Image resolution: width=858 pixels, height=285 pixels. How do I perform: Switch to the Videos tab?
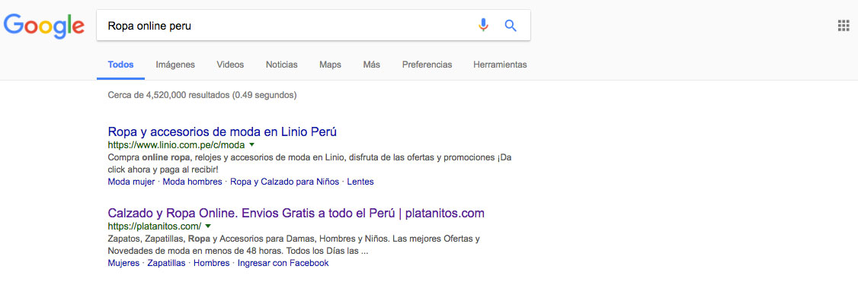coord(230,65)
